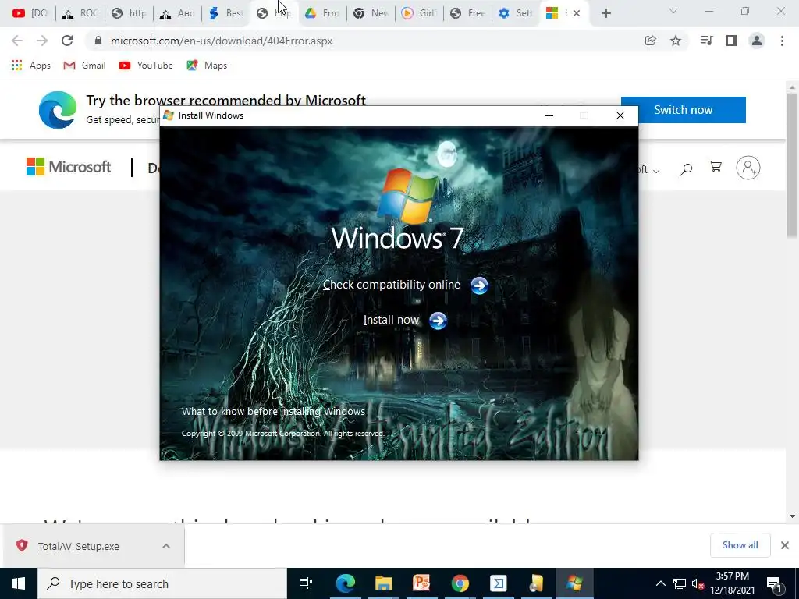Viewport: 799px width, 599px height.
Task: Reload the current page
Action: (67, 41)
